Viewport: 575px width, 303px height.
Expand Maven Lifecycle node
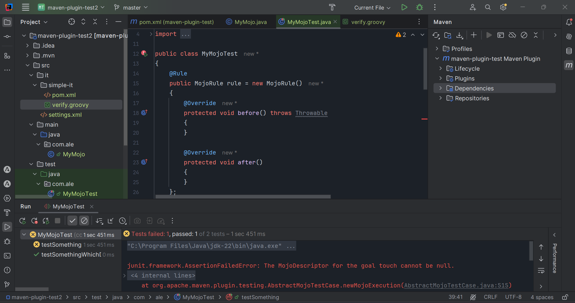440,69
